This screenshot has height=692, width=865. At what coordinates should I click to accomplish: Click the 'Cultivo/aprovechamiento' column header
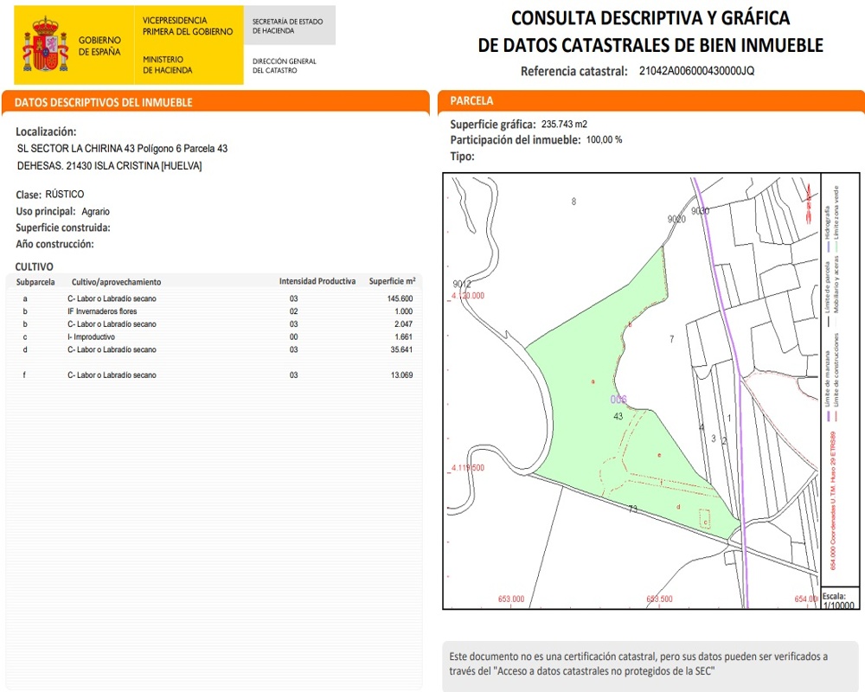(x=117, y=282)
